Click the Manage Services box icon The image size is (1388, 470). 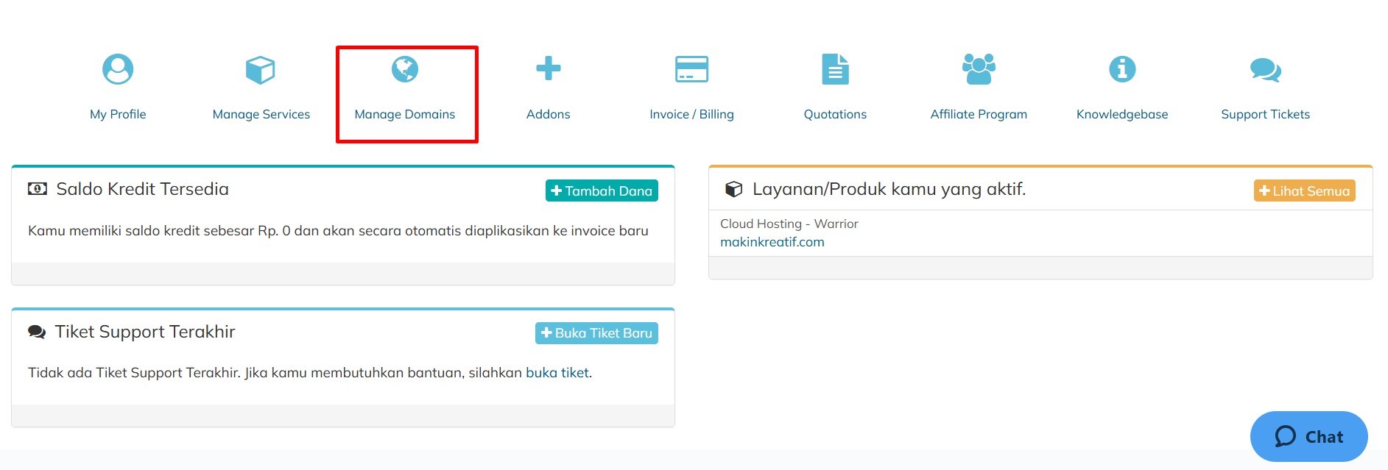(x=260, y=70)
